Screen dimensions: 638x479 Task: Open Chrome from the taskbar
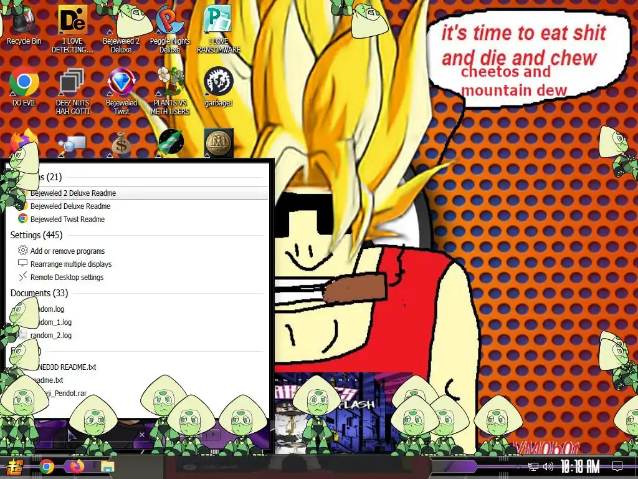click(x=46, y=467)
